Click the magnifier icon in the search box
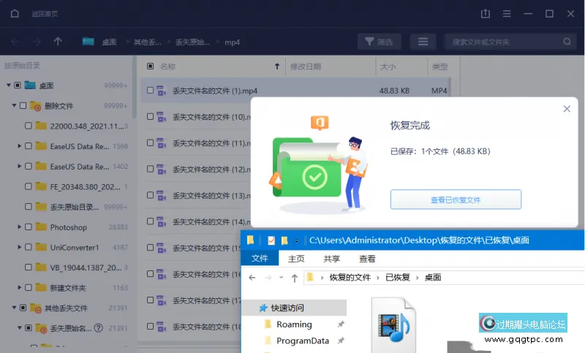 [x=567, y=42]
